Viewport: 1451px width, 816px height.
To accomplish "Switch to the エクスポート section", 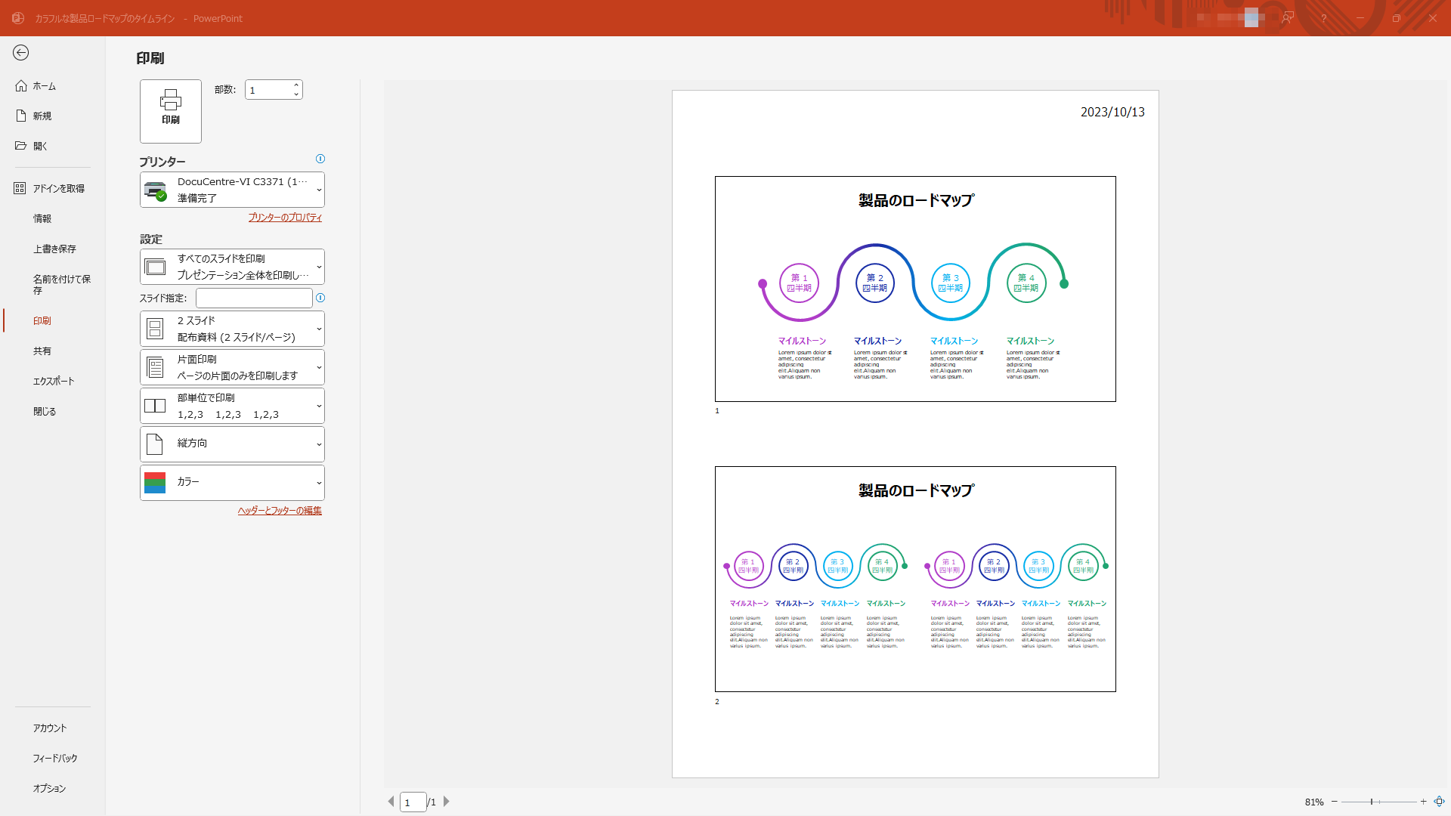I will [54, 381].
